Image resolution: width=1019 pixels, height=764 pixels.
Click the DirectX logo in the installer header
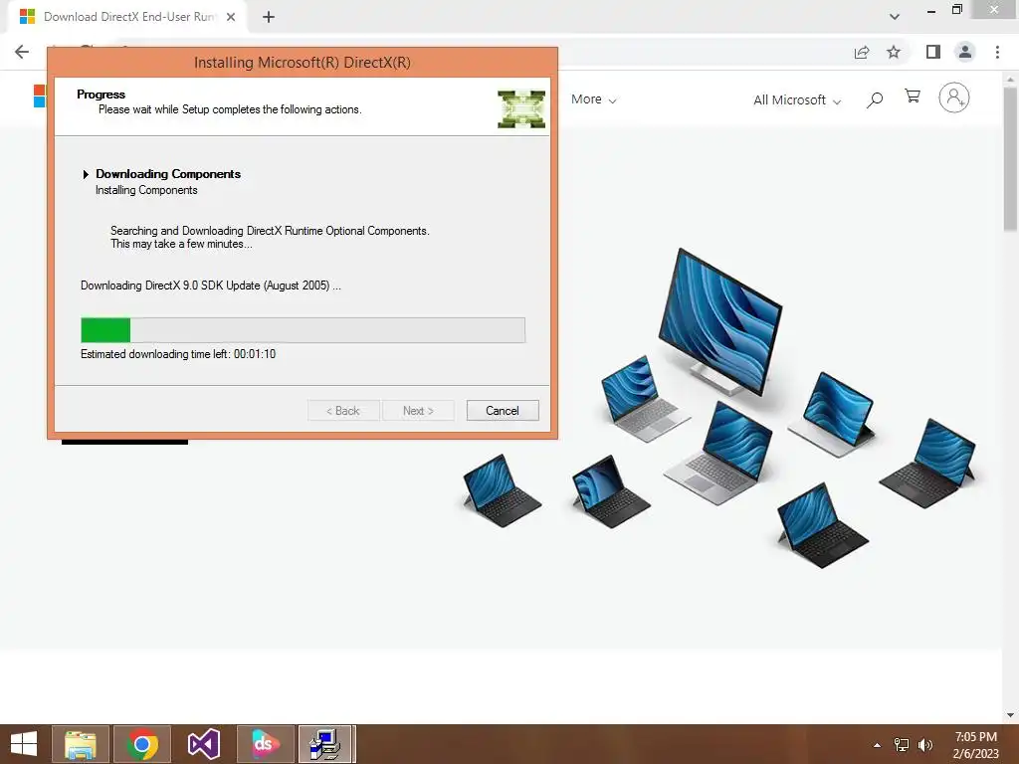tap(521, 108)
